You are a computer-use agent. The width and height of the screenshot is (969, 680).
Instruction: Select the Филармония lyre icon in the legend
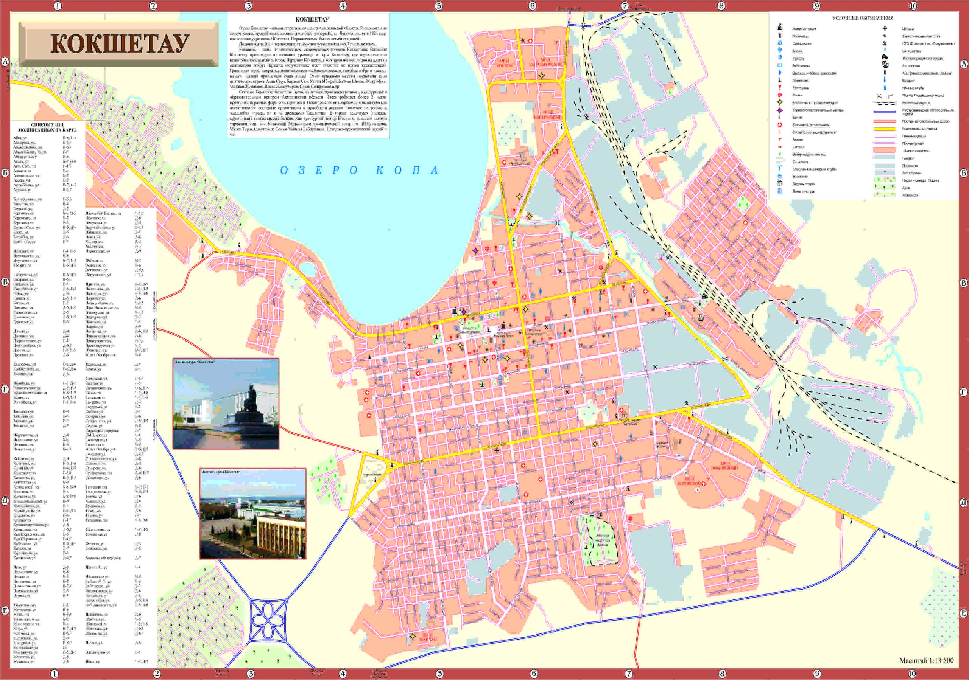780,43
